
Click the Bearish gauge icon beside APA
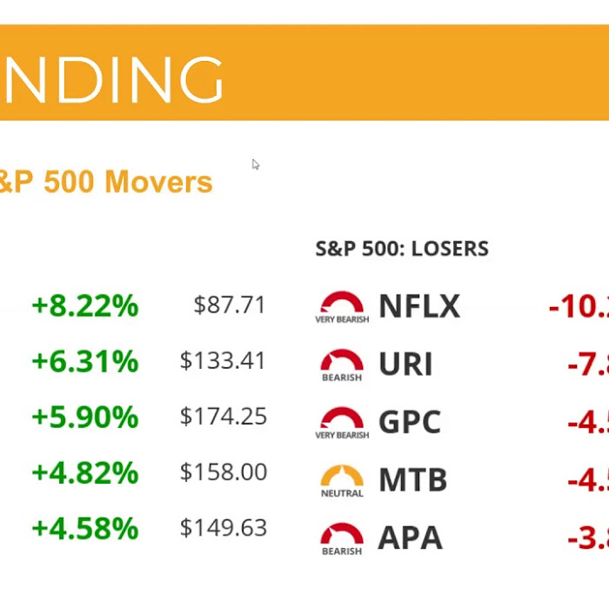(342, 537)
